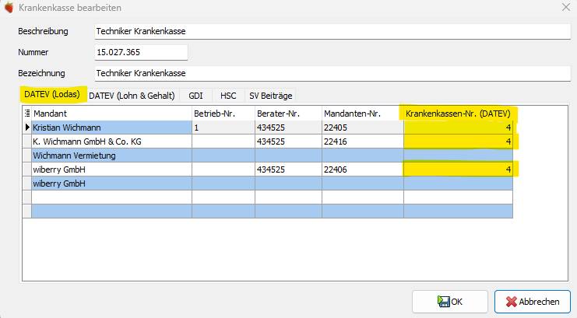
Task: Close the Krankenkasse bearbeiten dialog
Action: pos(566,7)
